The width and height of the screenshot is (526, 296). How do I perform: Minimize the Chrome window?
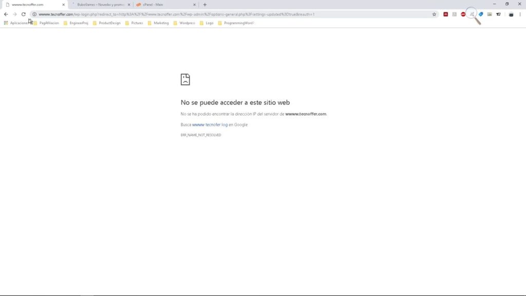[494, 4]
